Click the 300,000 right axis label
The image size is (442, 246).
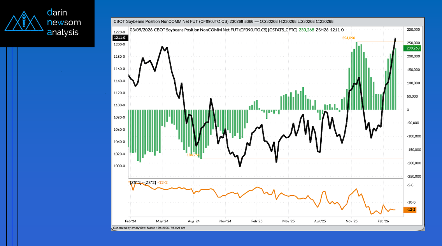pyautogui.click(x=413, y=29)
